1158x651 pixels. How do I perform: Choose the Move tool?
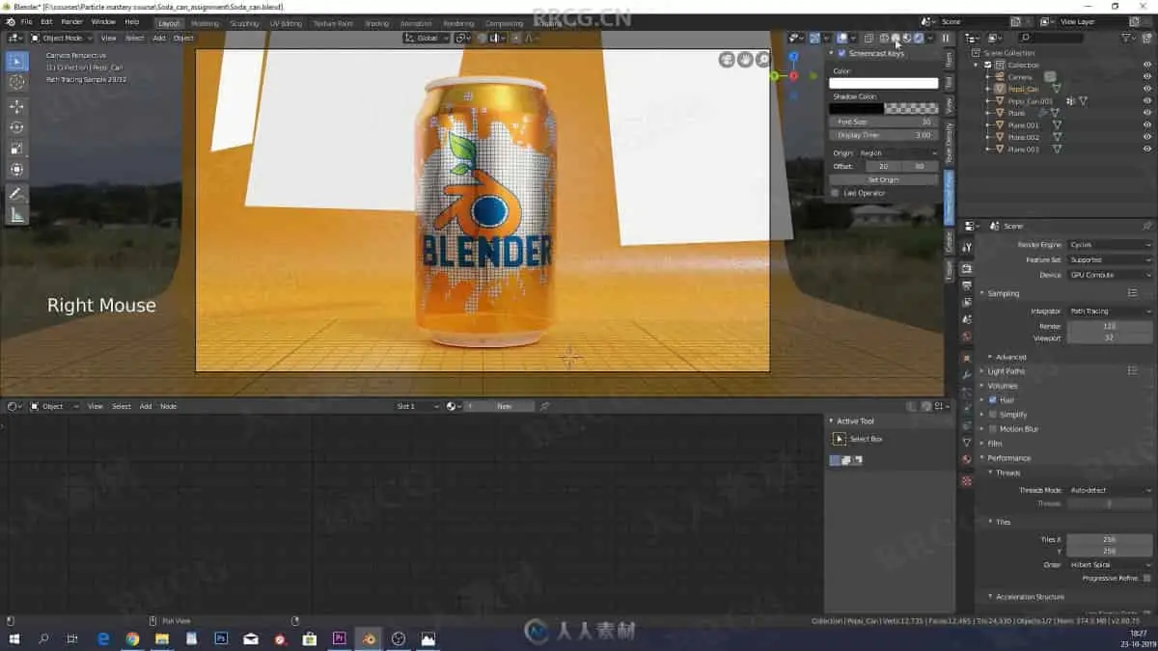point(16,106)
